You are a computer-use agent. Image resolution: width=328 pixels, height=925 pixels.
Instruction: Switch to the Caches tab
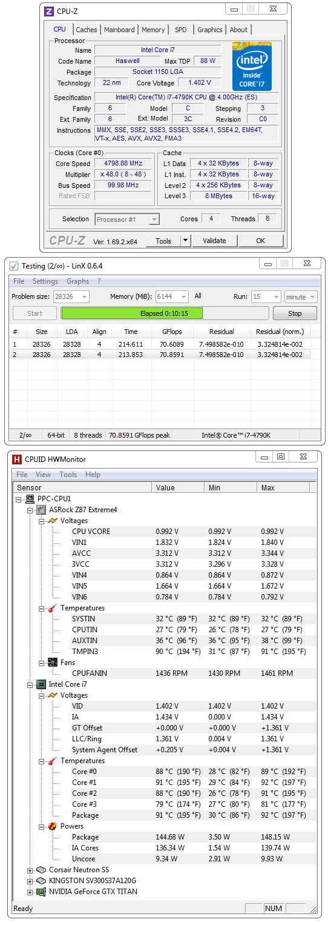point(87,30)
